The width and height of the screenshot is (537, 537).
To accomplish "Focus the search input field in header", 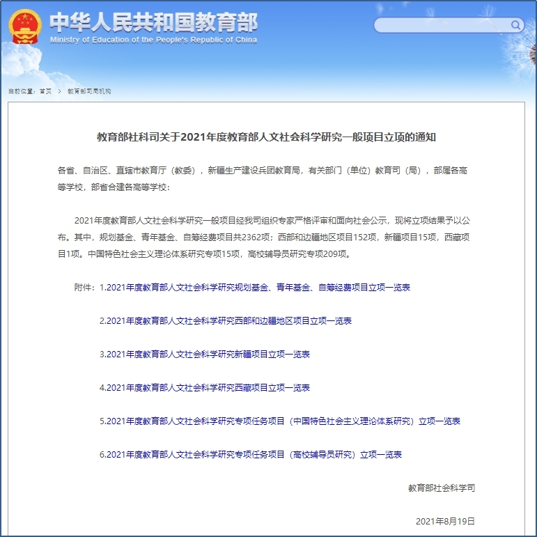I will point(442,25).
